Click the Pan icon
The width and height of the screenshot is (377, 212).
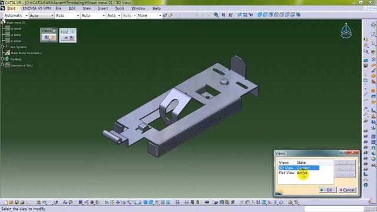tap(118, 203)
